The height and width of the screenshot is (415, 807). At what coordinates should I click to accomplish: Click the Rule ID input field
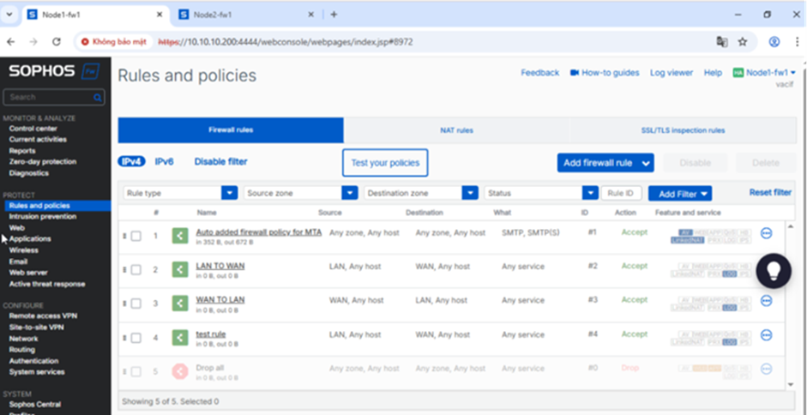622,194
